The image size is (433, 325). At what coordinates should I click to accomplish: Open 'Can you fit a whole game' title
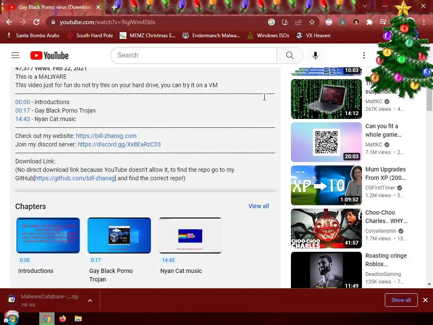click(383, 130)
